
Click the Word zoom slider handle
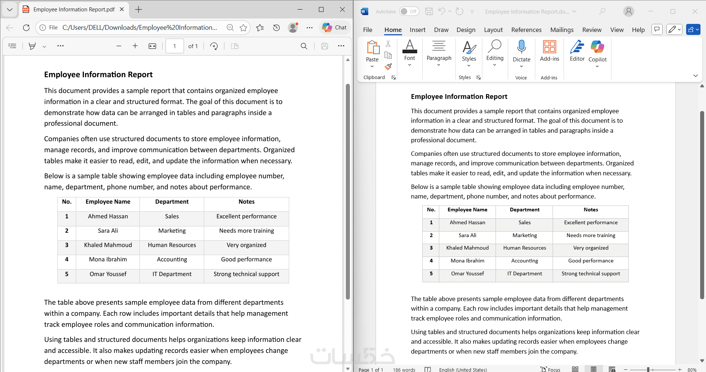[648, 369]
